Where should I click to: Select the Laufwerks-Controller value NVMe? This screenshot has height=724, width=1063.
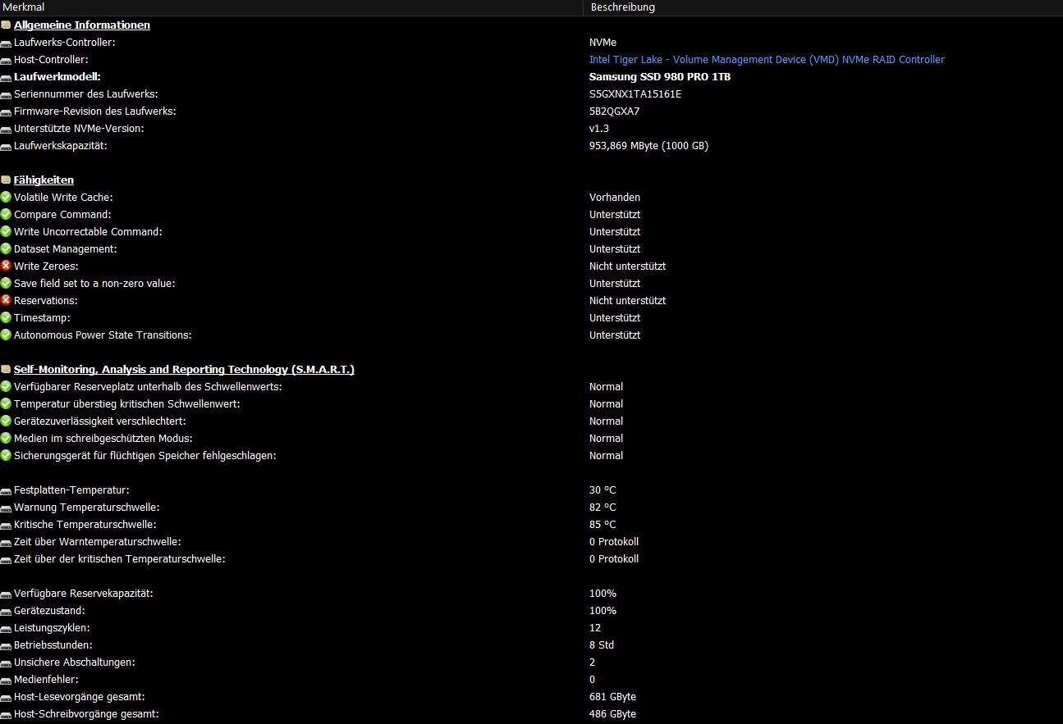[603, 43]
